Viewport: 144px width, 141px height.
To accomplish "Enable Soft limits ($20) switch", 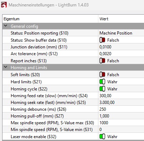I will 102,75.
